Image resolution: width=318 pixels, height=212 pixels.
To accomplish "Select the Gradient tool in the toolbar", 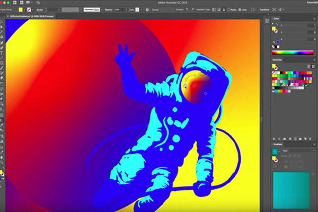I will (x=2, y=120).
